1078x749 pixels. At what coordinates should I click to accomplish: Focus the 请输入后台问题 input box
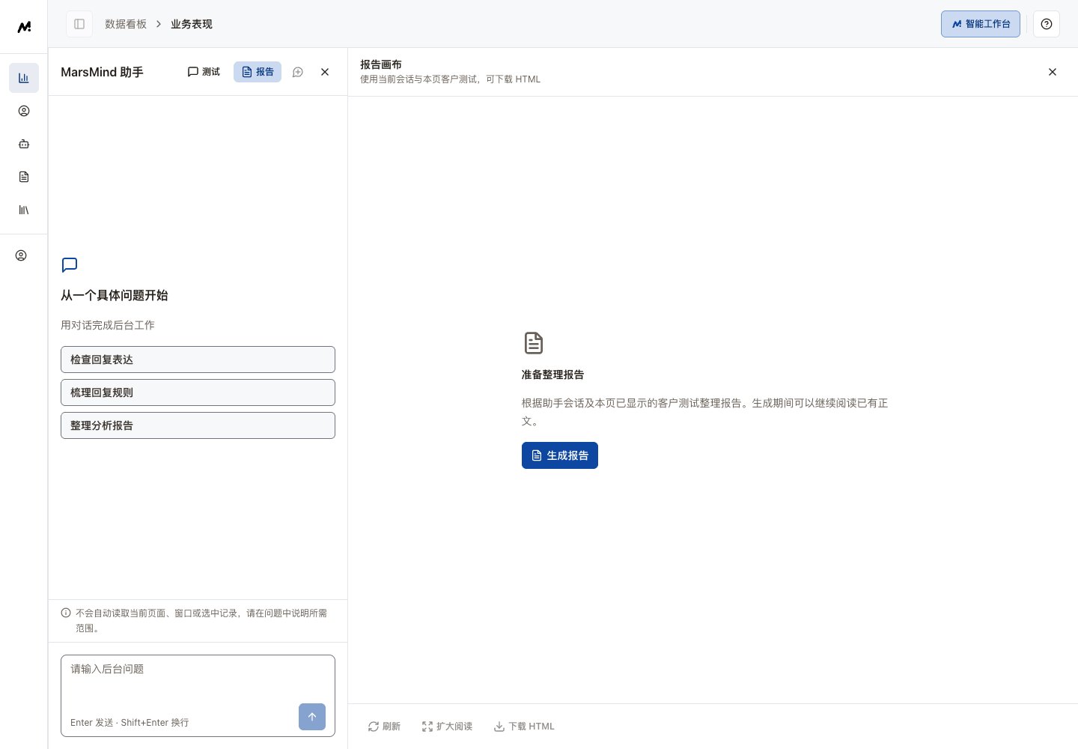pos(198,696)
